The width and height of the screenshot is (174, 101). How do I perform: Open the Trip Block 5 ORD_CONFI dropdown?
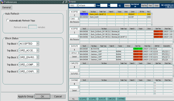coord(38,71)
